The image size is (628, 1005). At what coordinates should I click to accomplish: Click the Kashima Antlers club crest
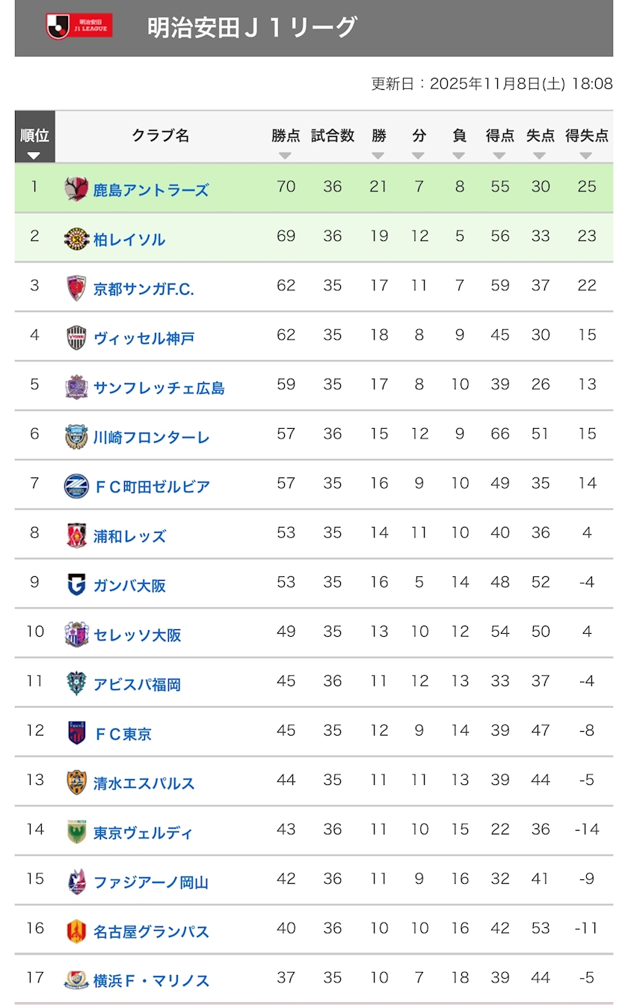click(76, 189)
